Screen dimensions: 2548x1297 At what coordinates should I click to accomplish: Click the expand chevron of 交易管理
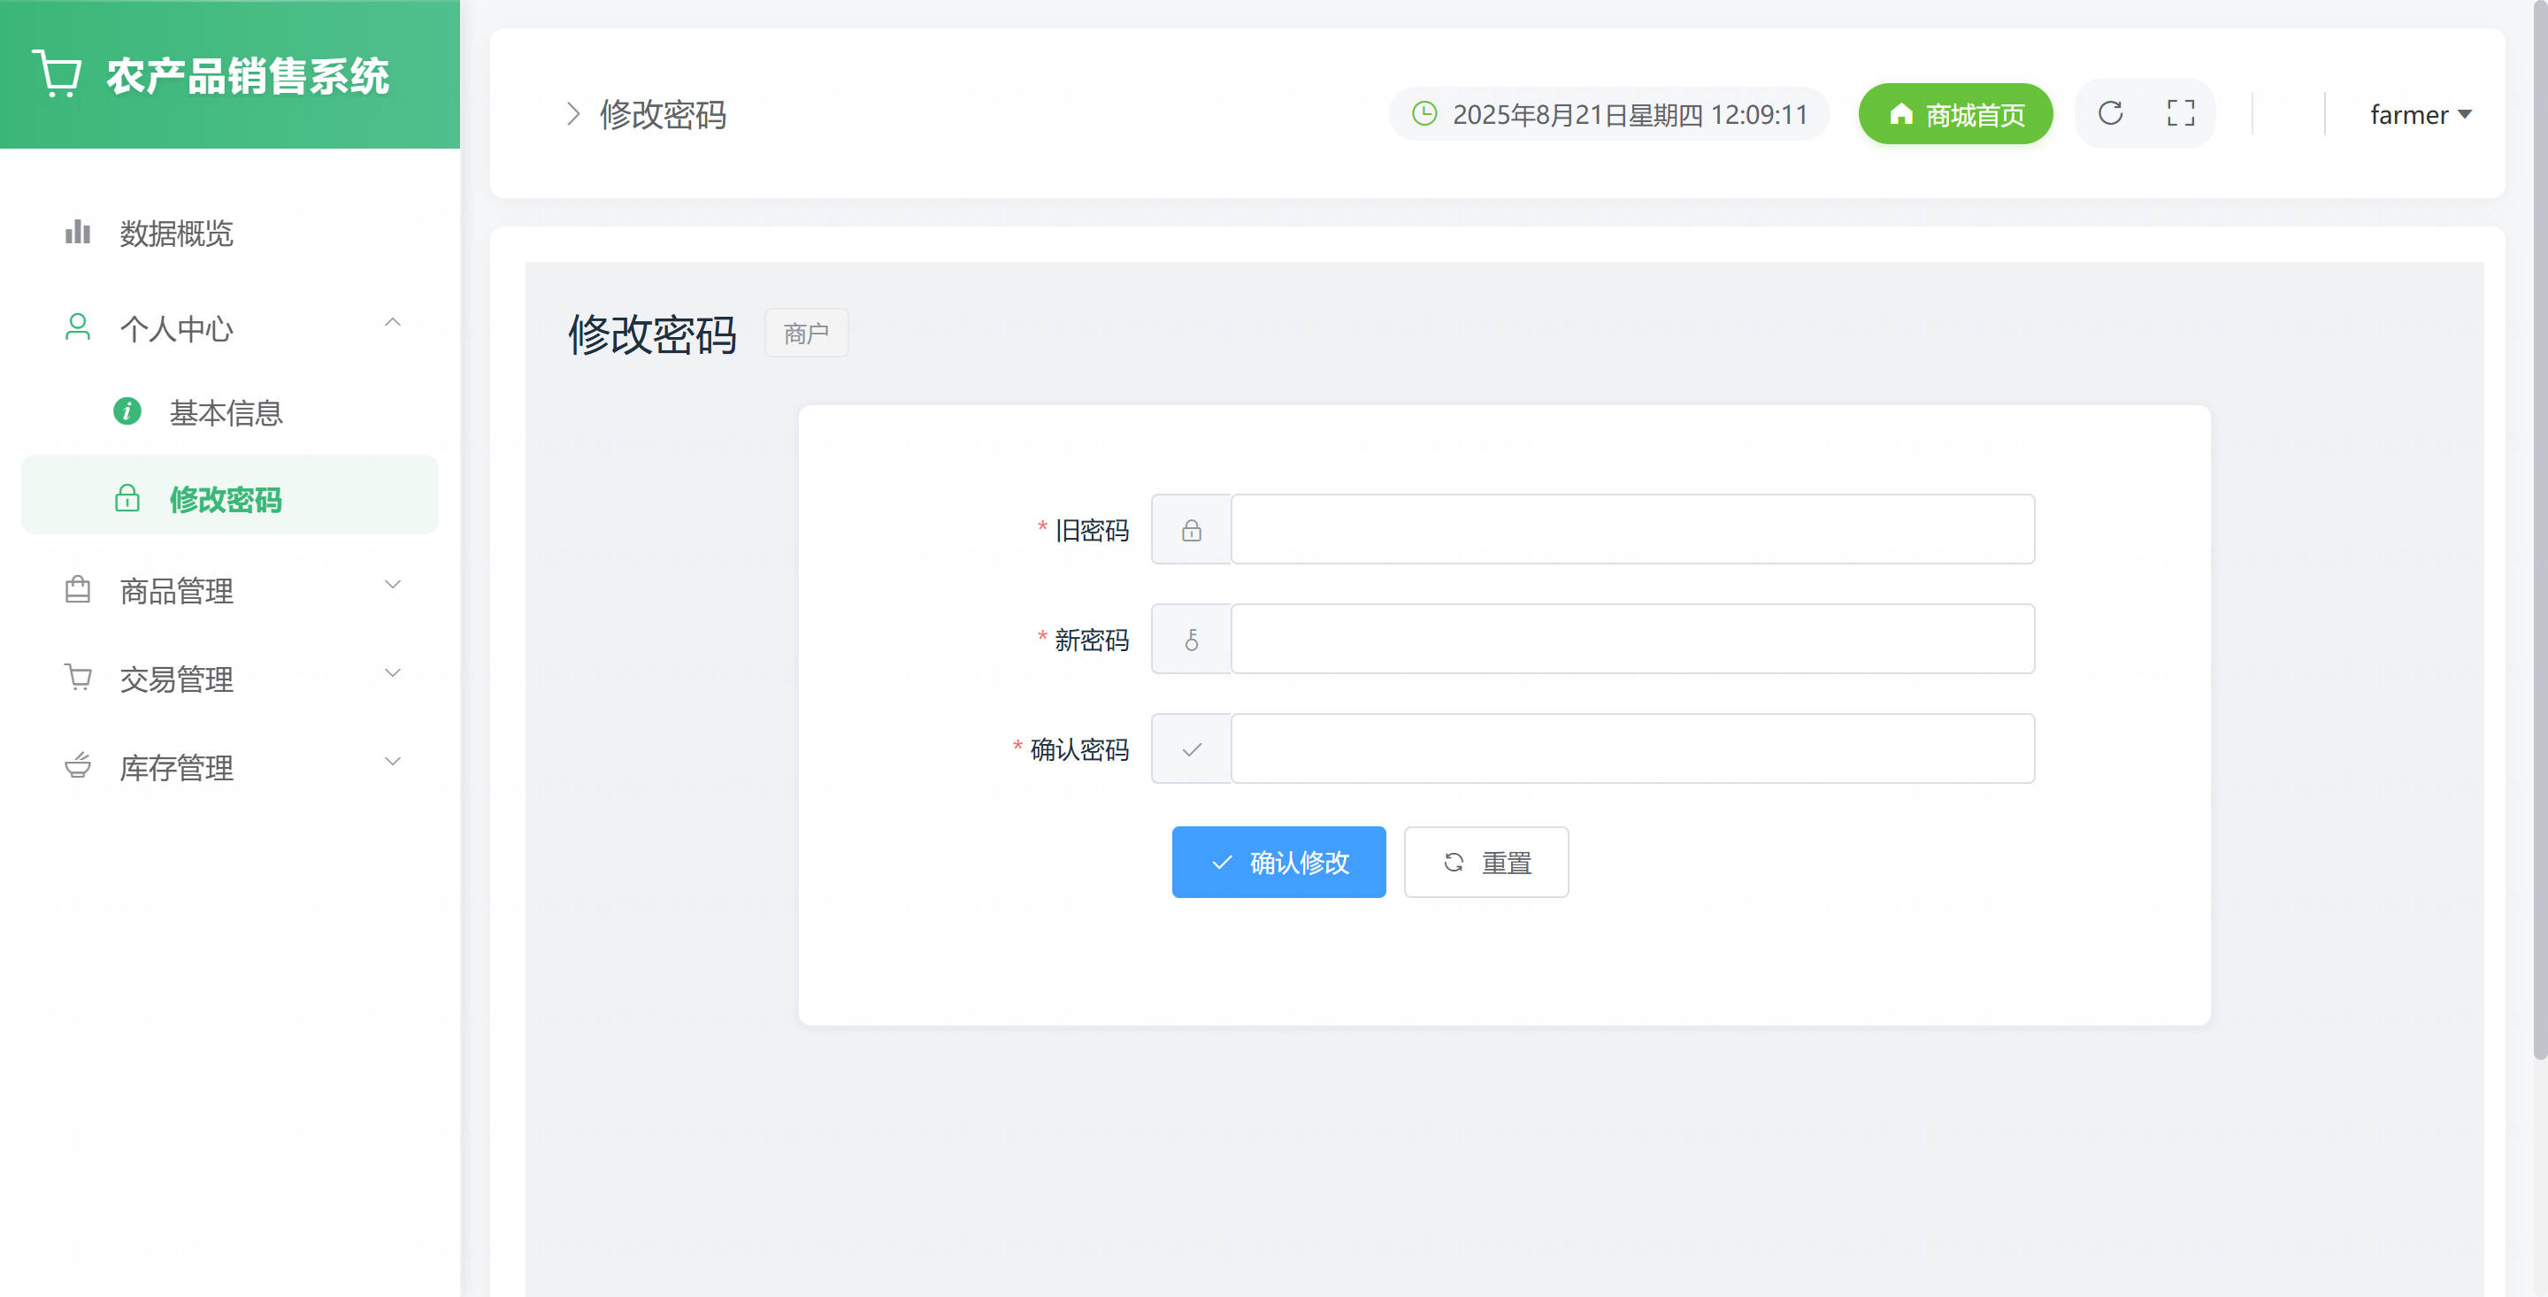393,672
